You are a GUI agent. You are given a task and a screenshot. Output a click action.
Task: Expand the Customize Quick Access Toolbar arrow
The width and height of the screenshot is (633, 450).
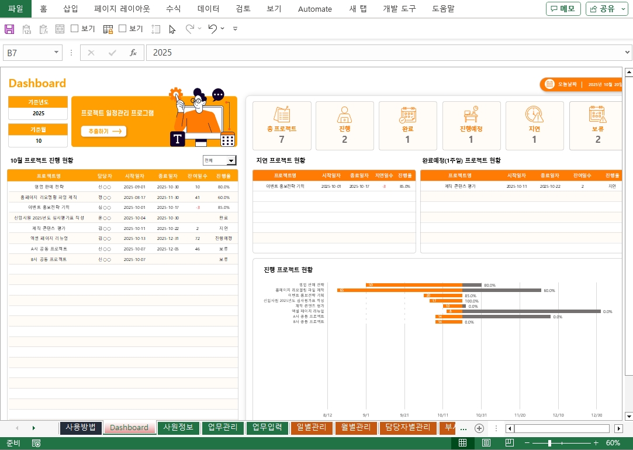tap(235, 29)
